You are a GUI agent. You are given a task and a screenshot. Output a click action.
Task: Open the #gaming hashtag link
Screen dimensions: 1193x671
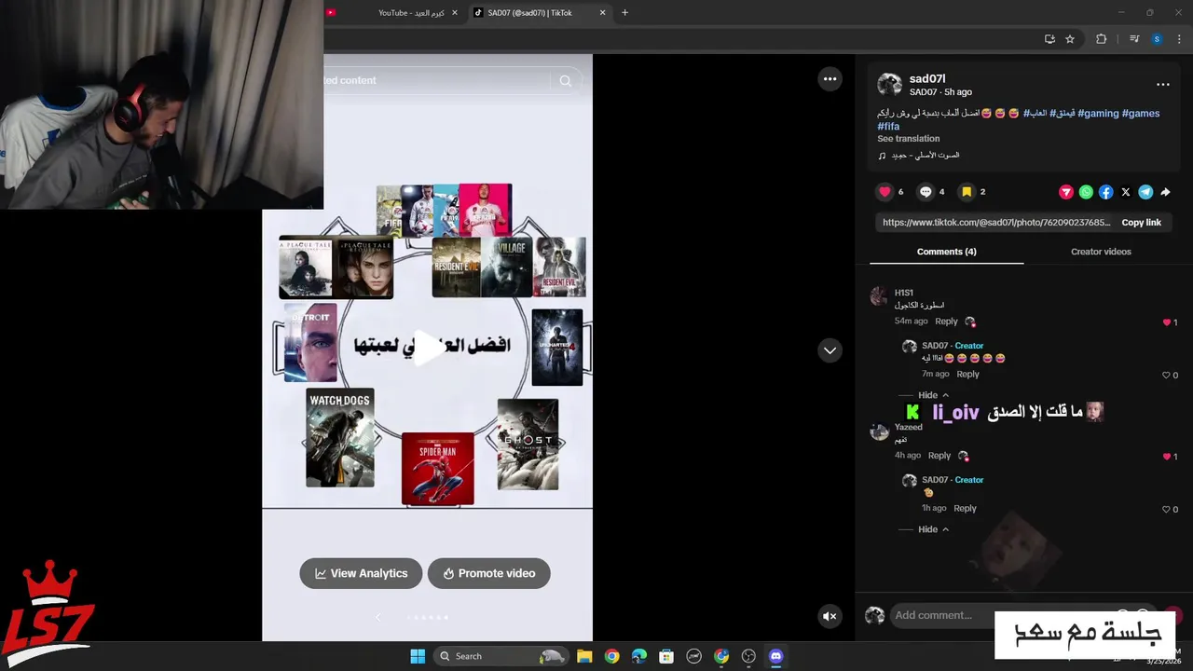pyautogui.click(x=1098, y=113)
